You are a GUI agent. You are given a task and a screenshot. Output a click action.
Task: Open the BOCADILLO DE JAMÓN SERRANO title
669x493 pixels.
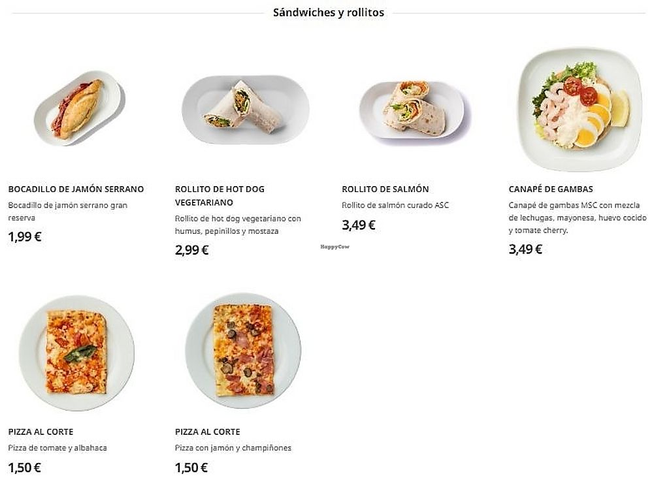(76, 189)
